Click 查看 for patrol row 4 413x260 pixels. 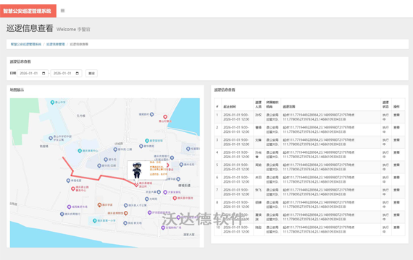396,152
